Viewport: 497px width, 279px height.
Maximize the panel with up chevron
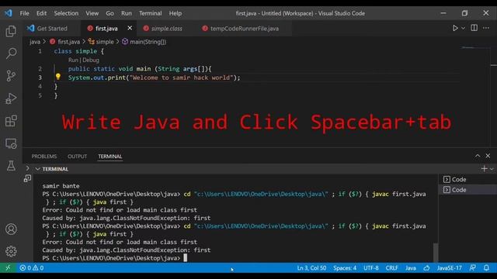pyautogui.click(x=478, y=156)
